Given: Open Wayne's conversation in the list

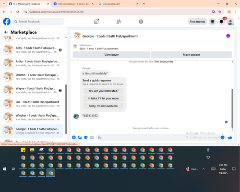Looking at the screenshot, I should coord(33,90).
